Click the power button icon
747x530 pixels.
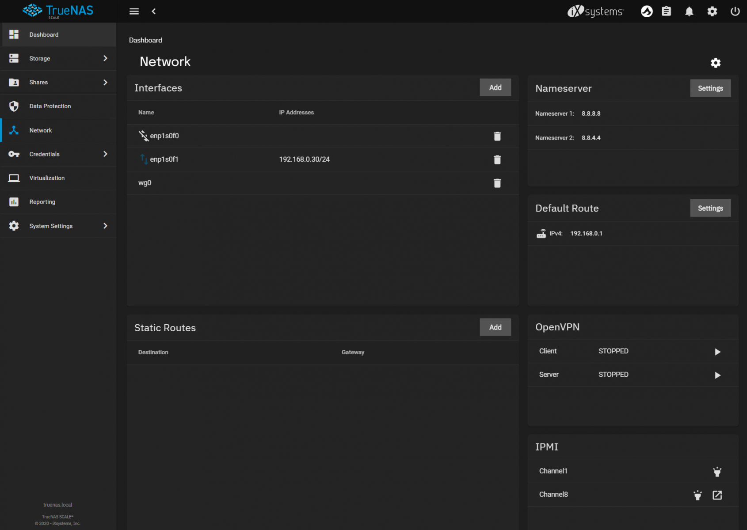735,11
